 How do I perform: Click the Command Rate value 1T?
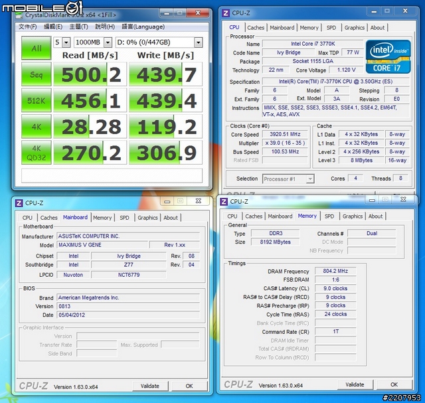tap(335, 332)
